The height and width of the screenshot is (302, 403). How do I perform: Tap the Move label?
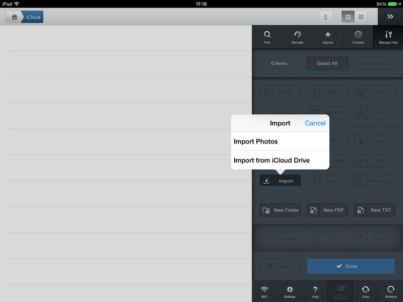point(333,92)
